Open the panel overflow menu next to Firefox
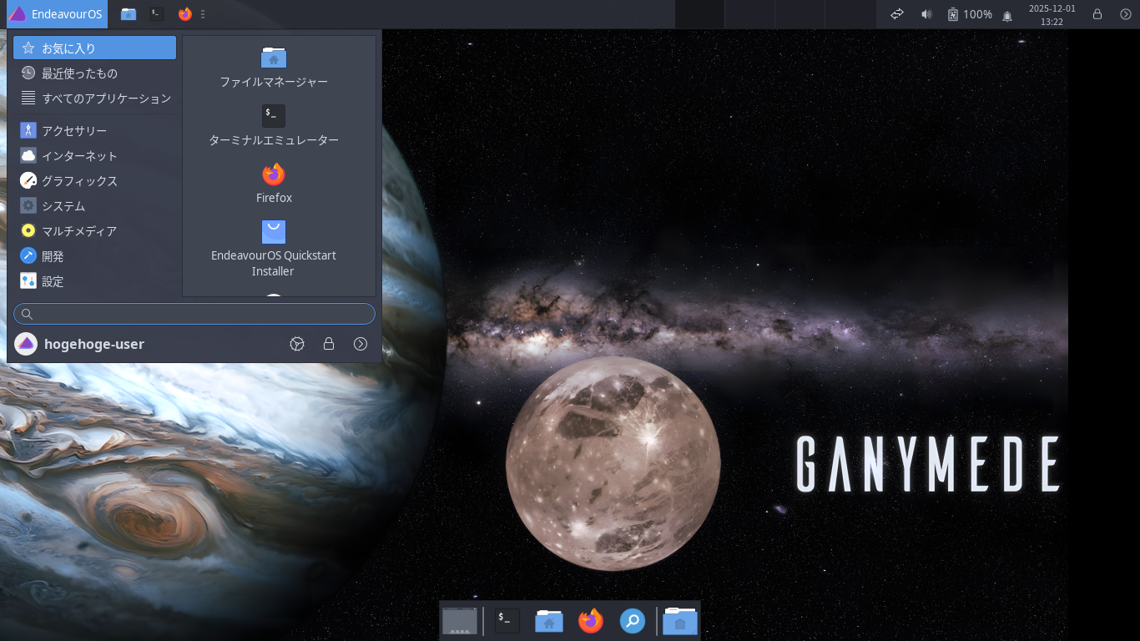Image resolution: width=1140 pixels, height=641 pixels. [x=202, y=14]
